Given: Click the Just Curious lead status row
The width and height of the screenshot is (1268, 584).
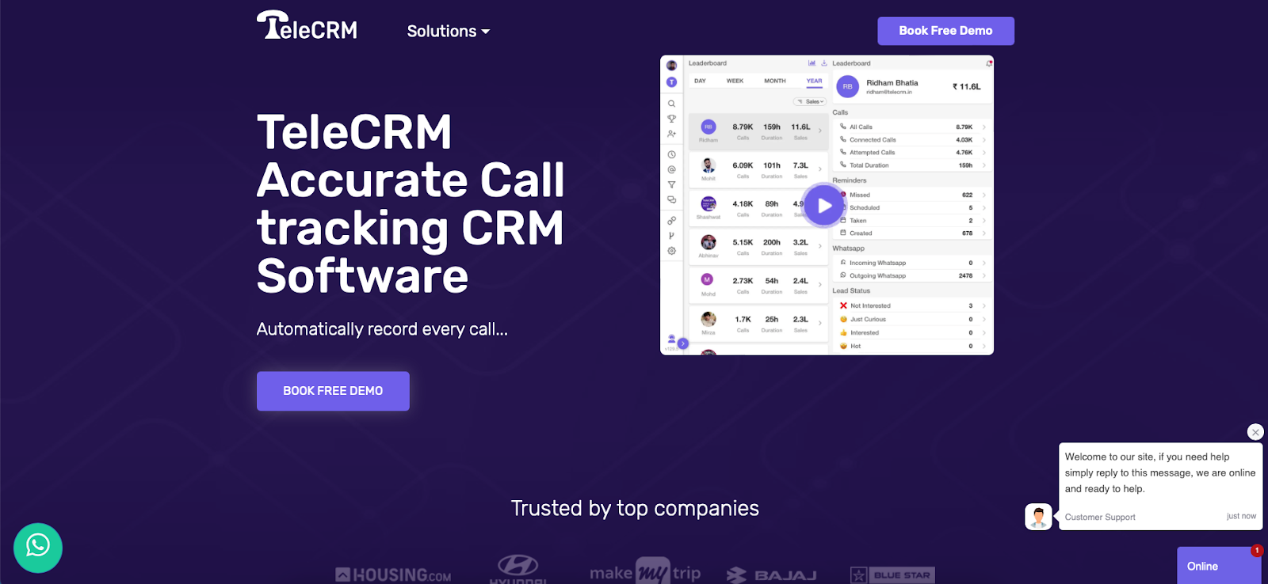Looking at the screenshot, I should (911, 320).
